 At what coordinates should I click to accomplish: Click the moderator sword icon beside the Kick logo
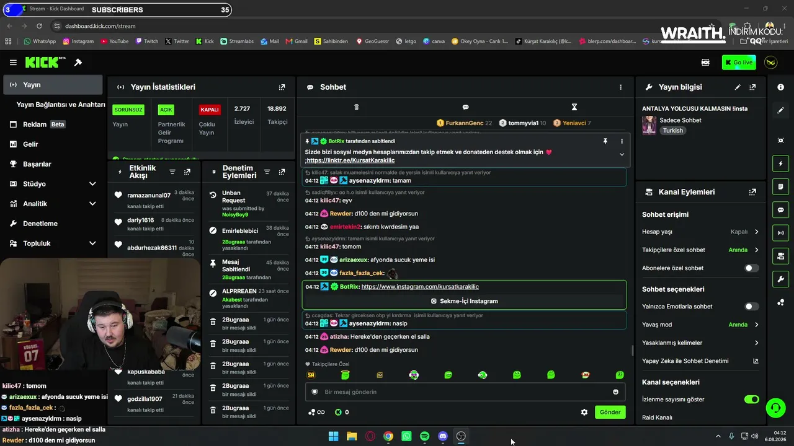pos(78,63)
